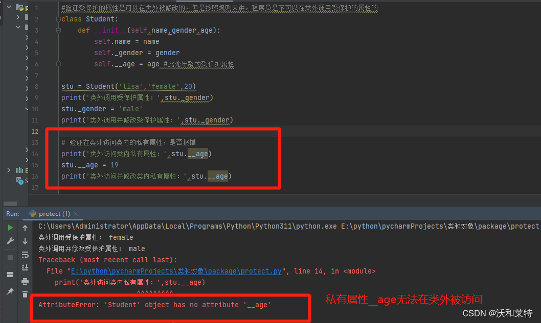The height and width of the screenshot is (323, 541).
Task: Click on "stu._gender = 'male'" line
Action: [102, 109]
